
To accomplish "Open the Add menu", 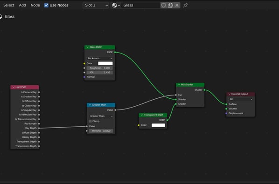I will pos(22,5).
